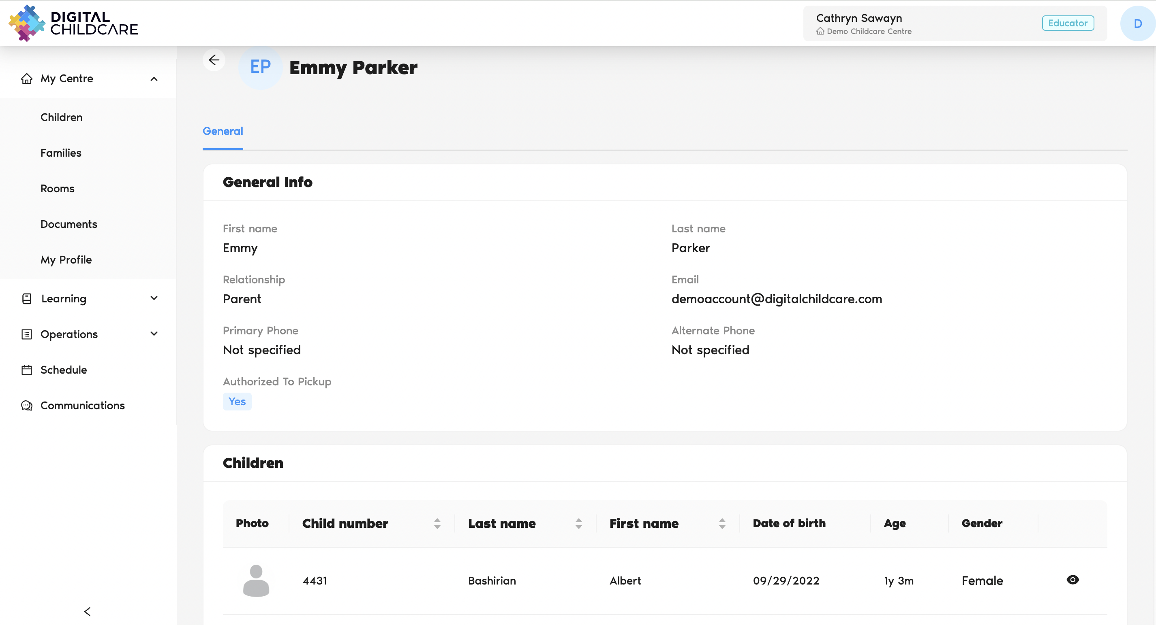Image resolution: width=1156 pixels, height=625 pixels.
Task: Click the Schedule calendar icon
Action: (x=26, y=370)
